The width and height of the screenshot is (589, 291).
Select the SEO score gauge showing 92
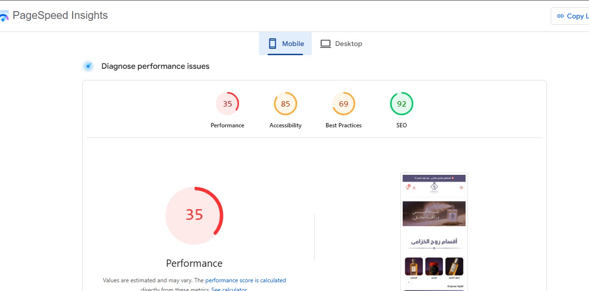[402, 104]
